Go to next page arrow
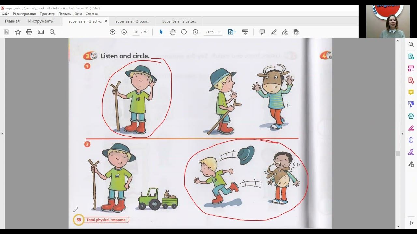Screen dimensions: 417x234 (124, 32)
